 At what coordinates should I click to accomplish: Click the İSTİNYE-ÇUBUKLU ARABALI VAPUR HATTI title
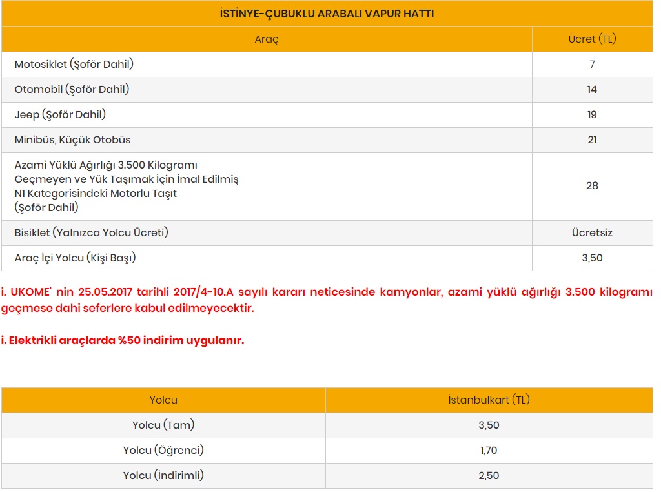point(327,14)
